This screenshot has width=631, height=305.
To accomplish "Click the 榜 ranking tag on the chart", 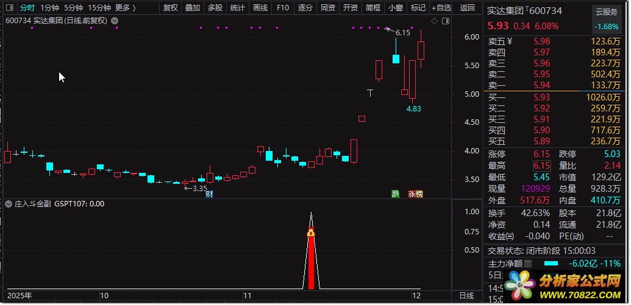I will coord(419,194).
